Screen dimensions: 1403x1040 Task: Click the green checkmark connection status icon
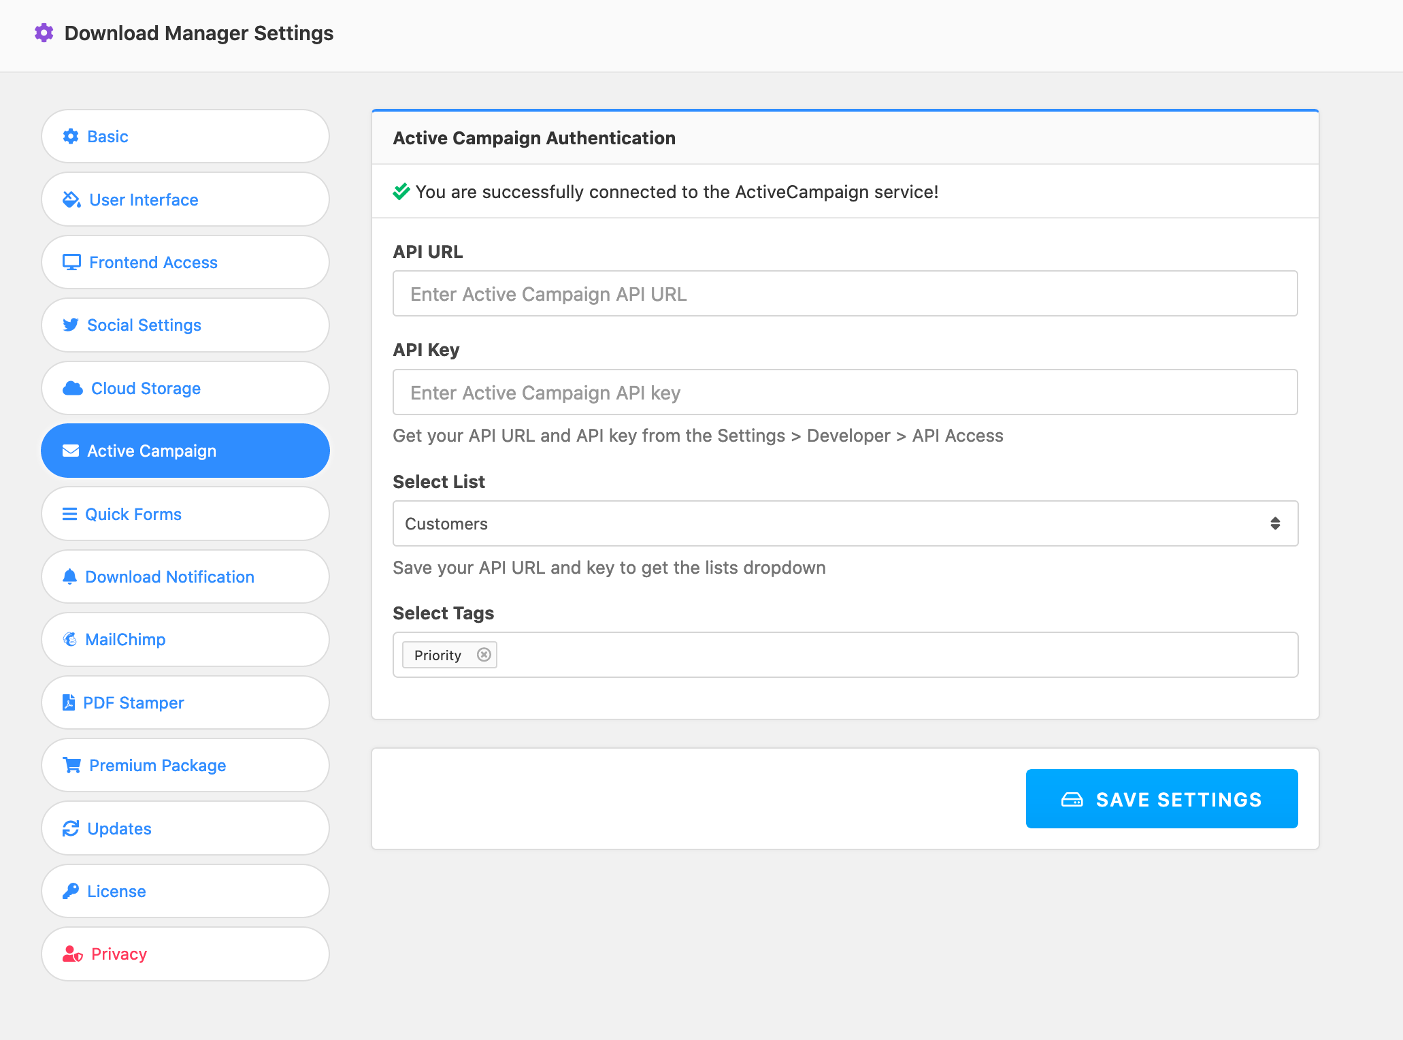(x=401, y=191)
